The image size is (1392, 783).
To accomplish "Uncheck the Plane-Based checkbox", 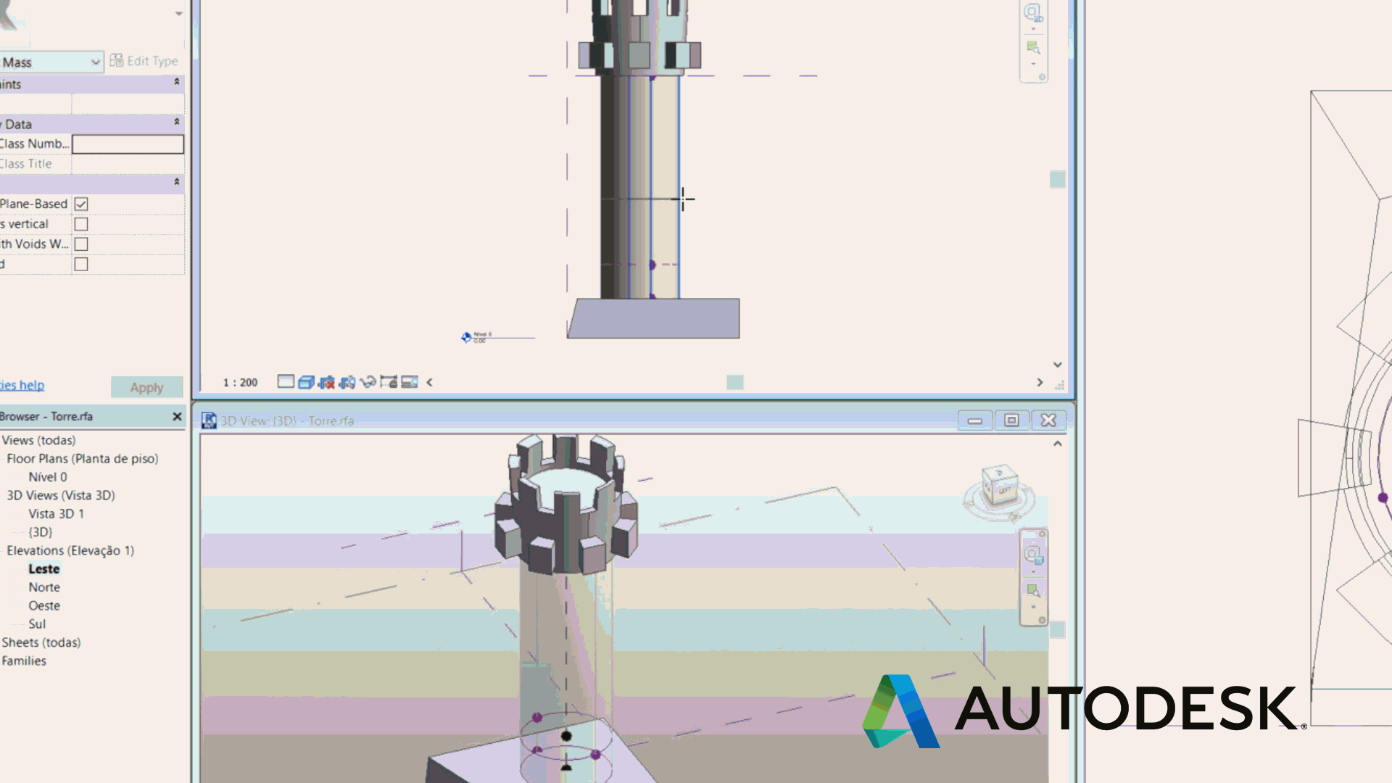I will (x=81, y=204).
